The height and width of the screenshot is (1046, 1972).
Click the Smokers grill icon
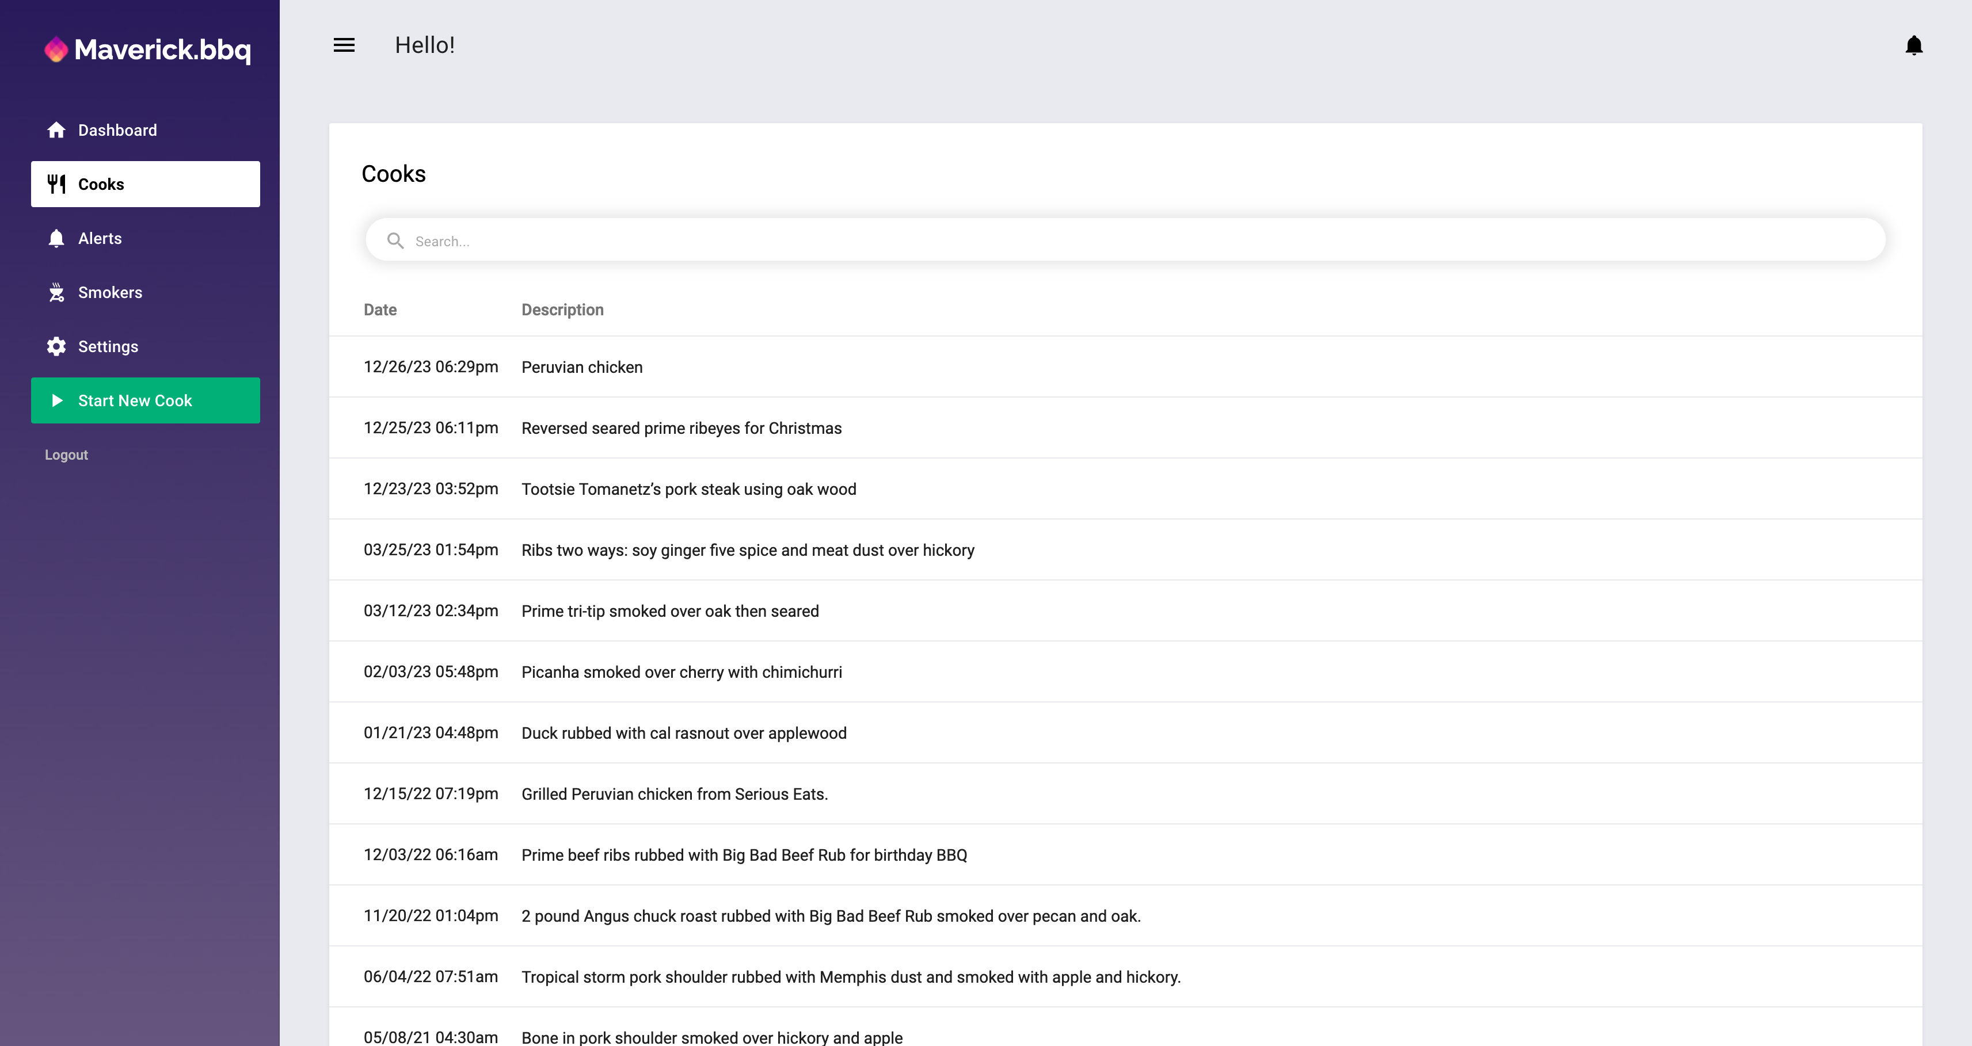[x=56, y=292]
